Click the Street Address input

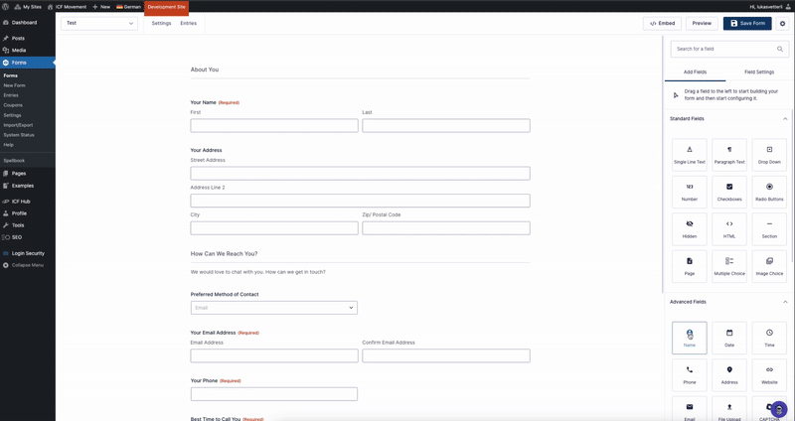[360, 173]
